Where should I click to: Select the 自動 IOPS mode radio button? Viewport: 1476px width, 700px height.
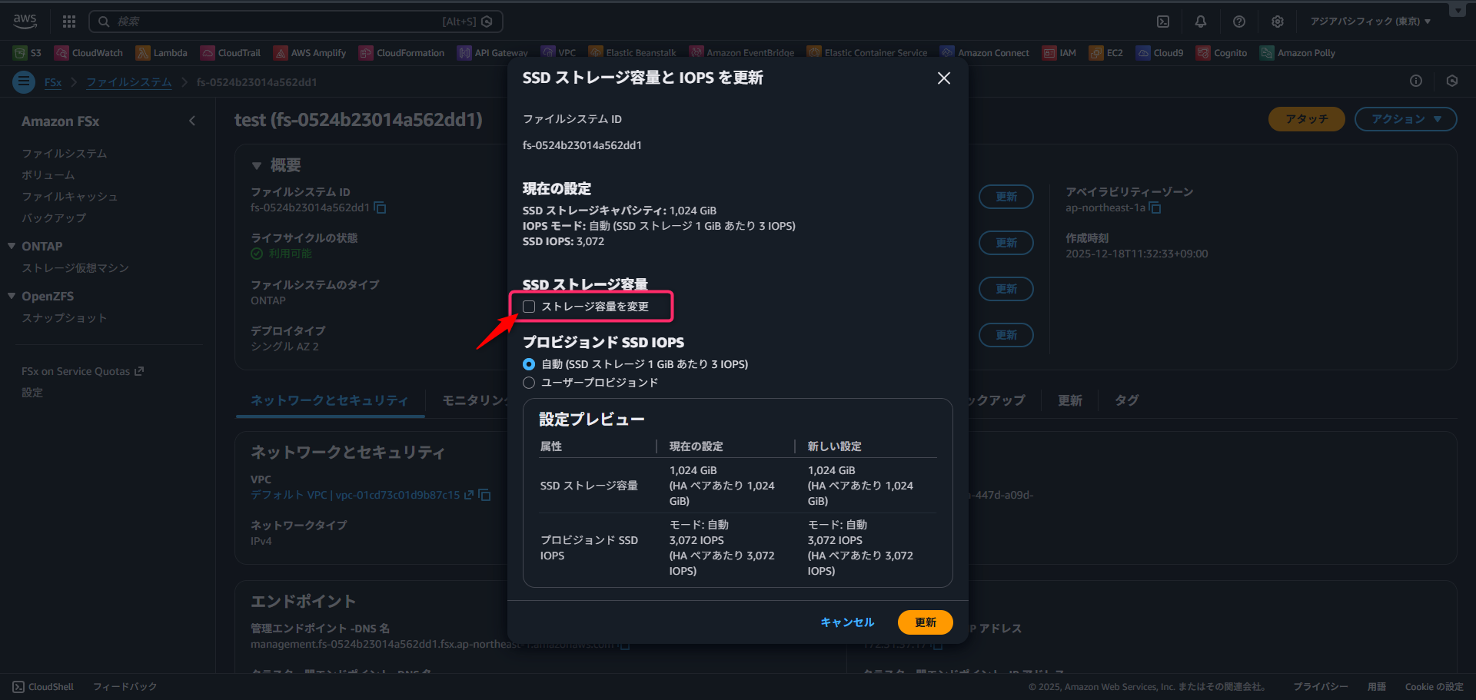pyautogui.click(x=529, y=364)
